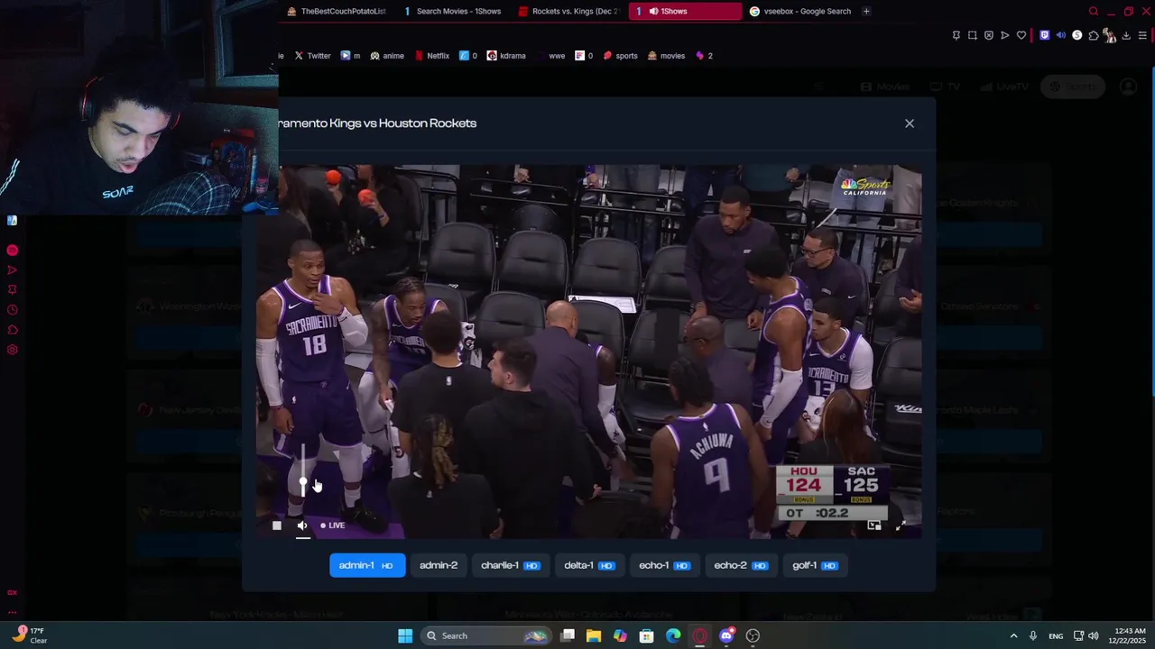The height and width of the screenshot is (649, 1155).
Task: Open OBS Studio from taskbar
Action: pyautogui.click(x=753, y=636)
